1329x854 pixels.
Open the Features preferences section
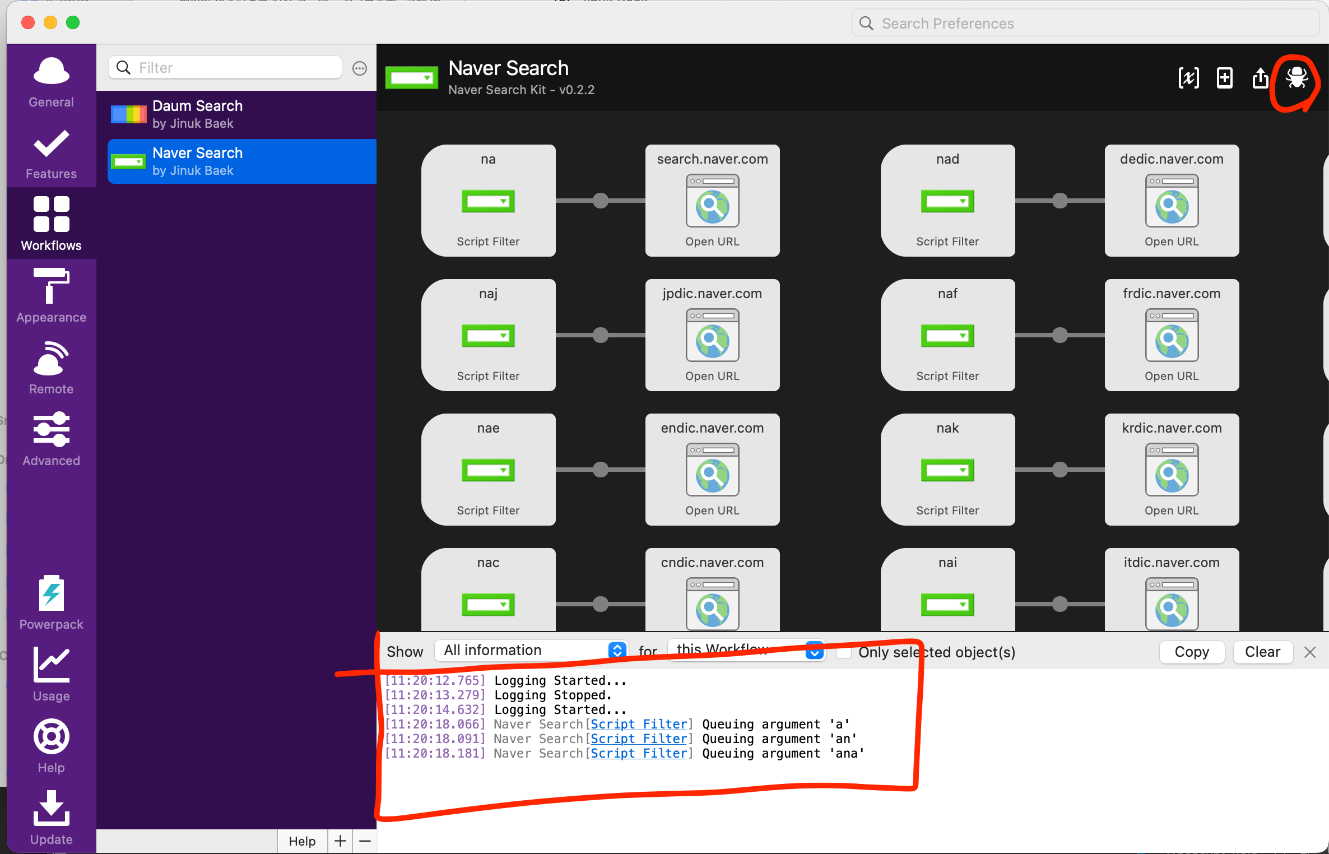51,154
